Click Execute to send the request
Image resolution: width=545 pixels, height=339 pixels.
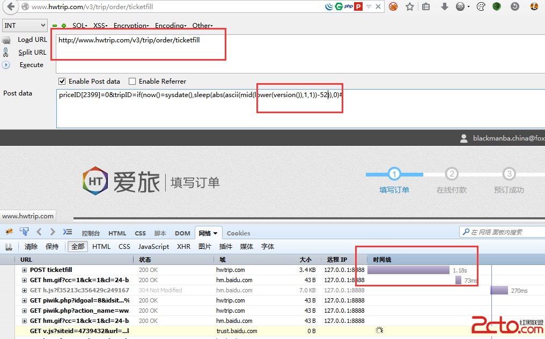click(x=31, y=65)
